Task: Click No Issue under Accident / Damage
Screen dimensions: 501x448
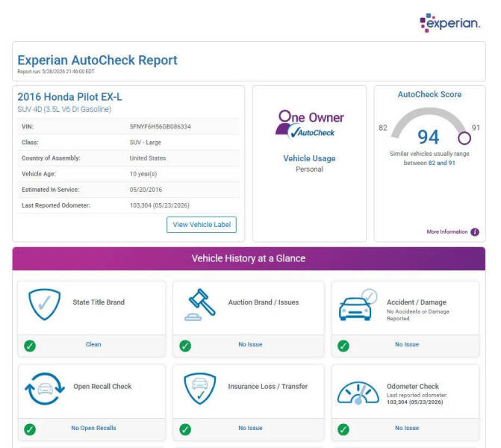Action: 407,344
